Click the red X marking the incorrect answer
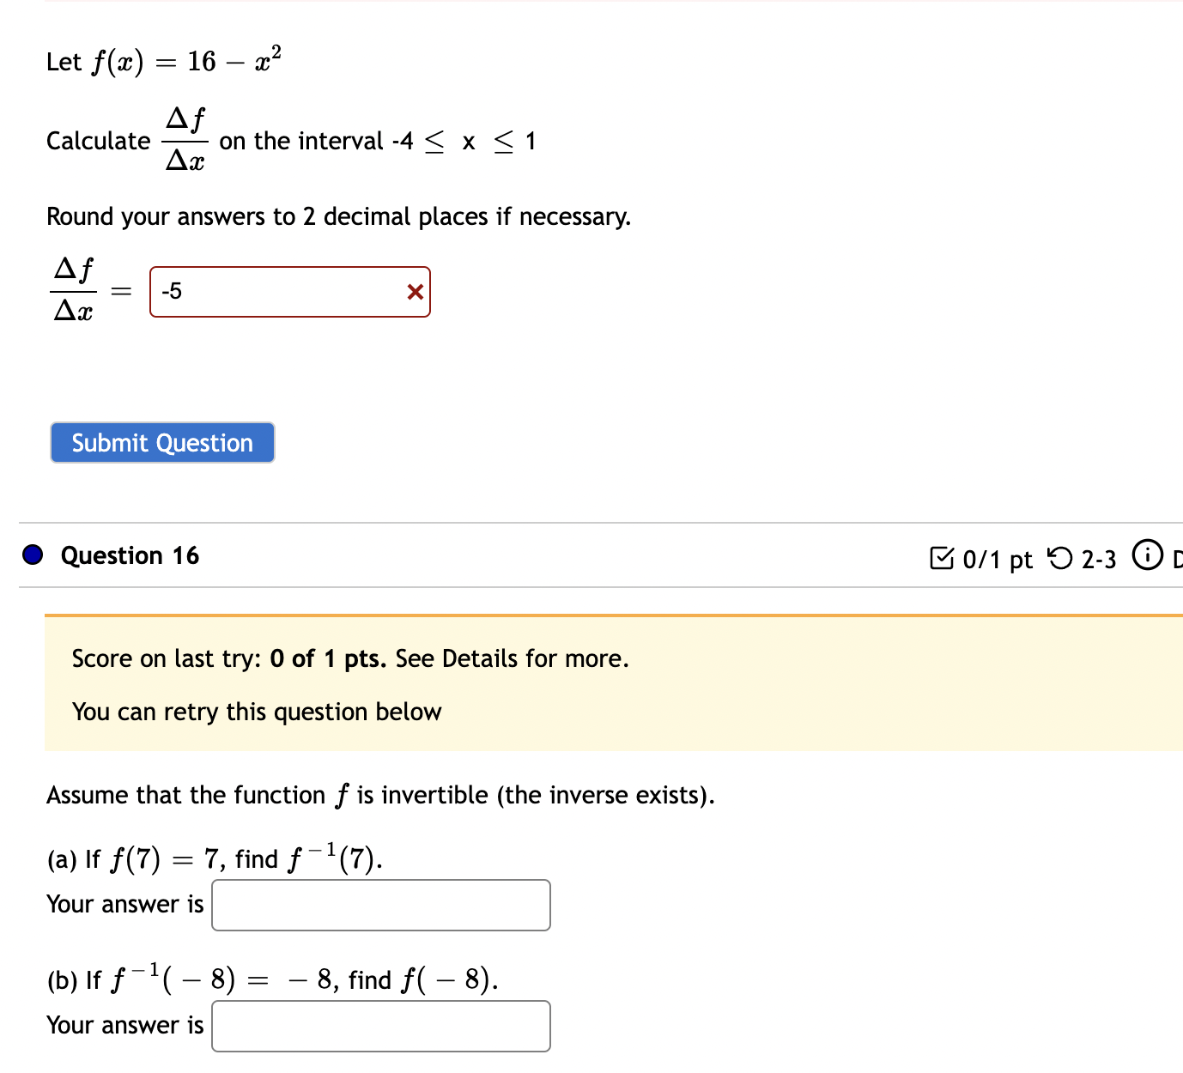1183x1073 pixels. coord(415,292)
